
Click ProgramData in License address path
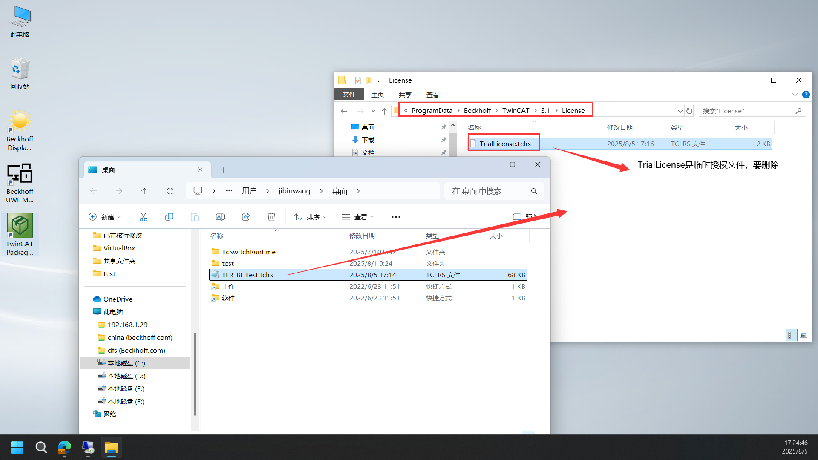432,111
